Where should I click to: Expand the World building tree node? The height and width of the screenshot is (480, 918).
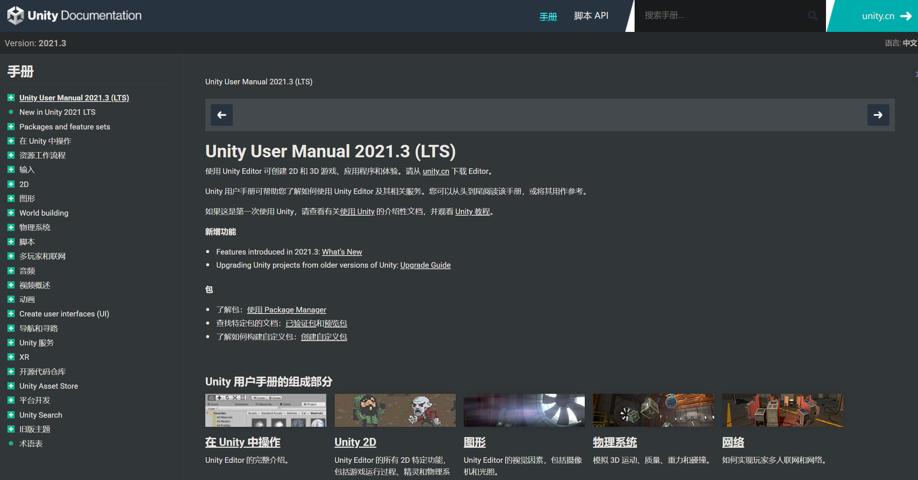(11, 213)
